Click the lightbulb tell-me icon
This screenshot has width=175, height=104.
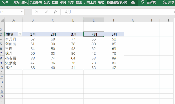(x=142, y=2)
